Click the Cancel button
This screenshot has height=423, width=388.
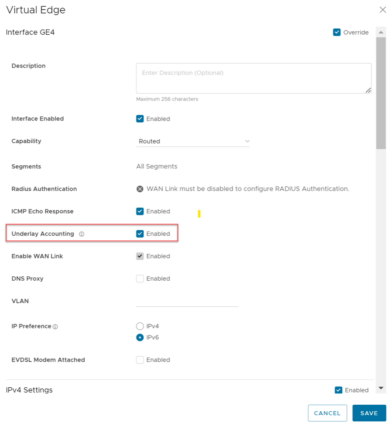(327, 413)
